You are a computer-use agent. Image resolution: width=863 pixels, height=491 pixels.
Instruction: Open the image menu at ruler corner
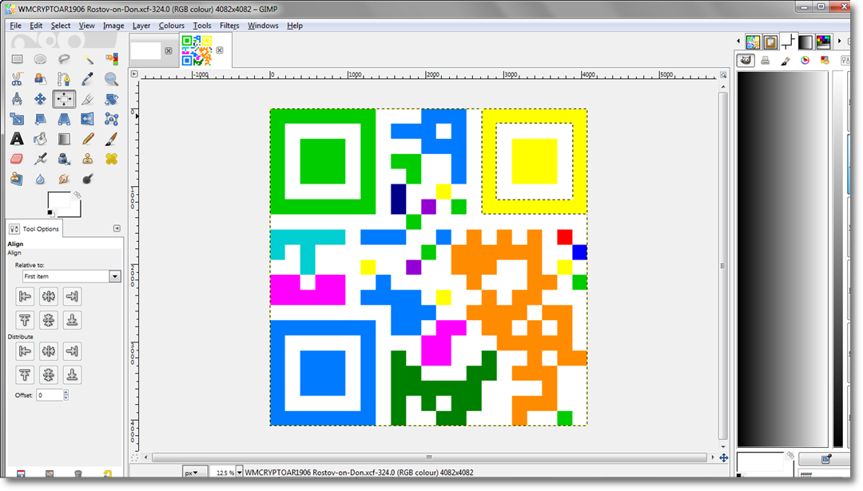tap(133, 73)
